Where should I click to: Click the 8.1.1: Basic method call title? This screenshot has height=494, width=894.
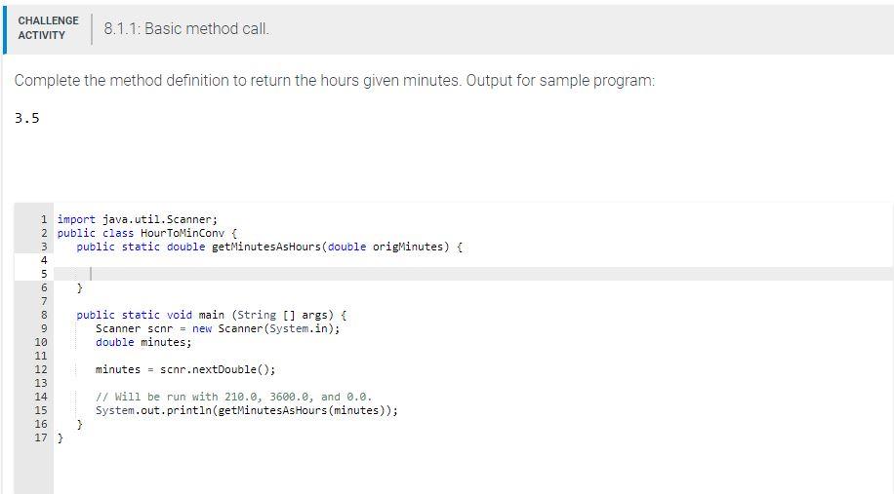tap(186, 28)
